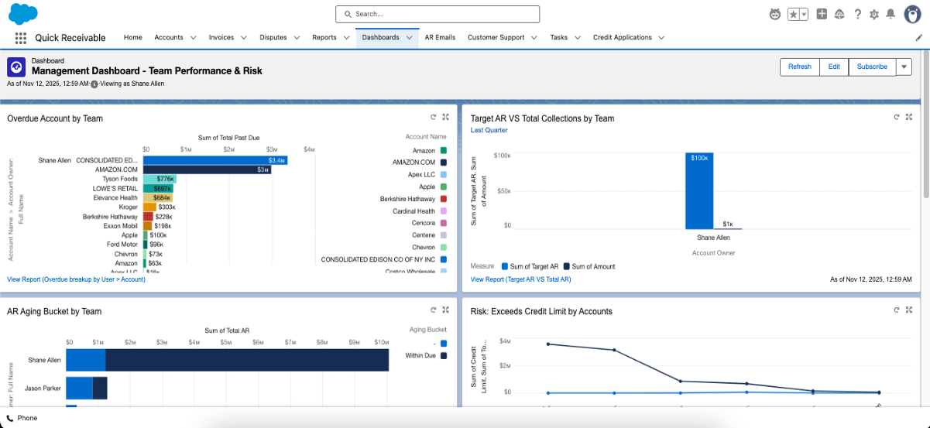The image size is (930, 428).
Task: Add this page to favorites star
Action: [x=794, y=14]
